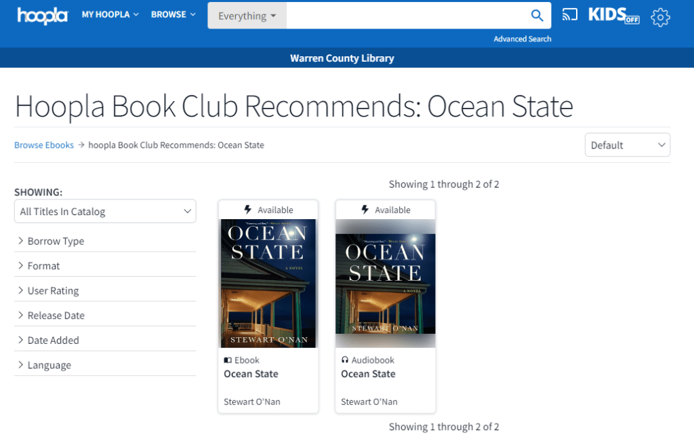Expand the User Rating filter
694x447 pixels.
click(x=53, y=291)
